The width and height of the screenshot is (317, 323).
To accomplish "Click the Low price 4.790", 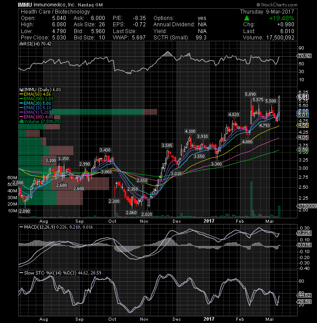I will (59, 31).
